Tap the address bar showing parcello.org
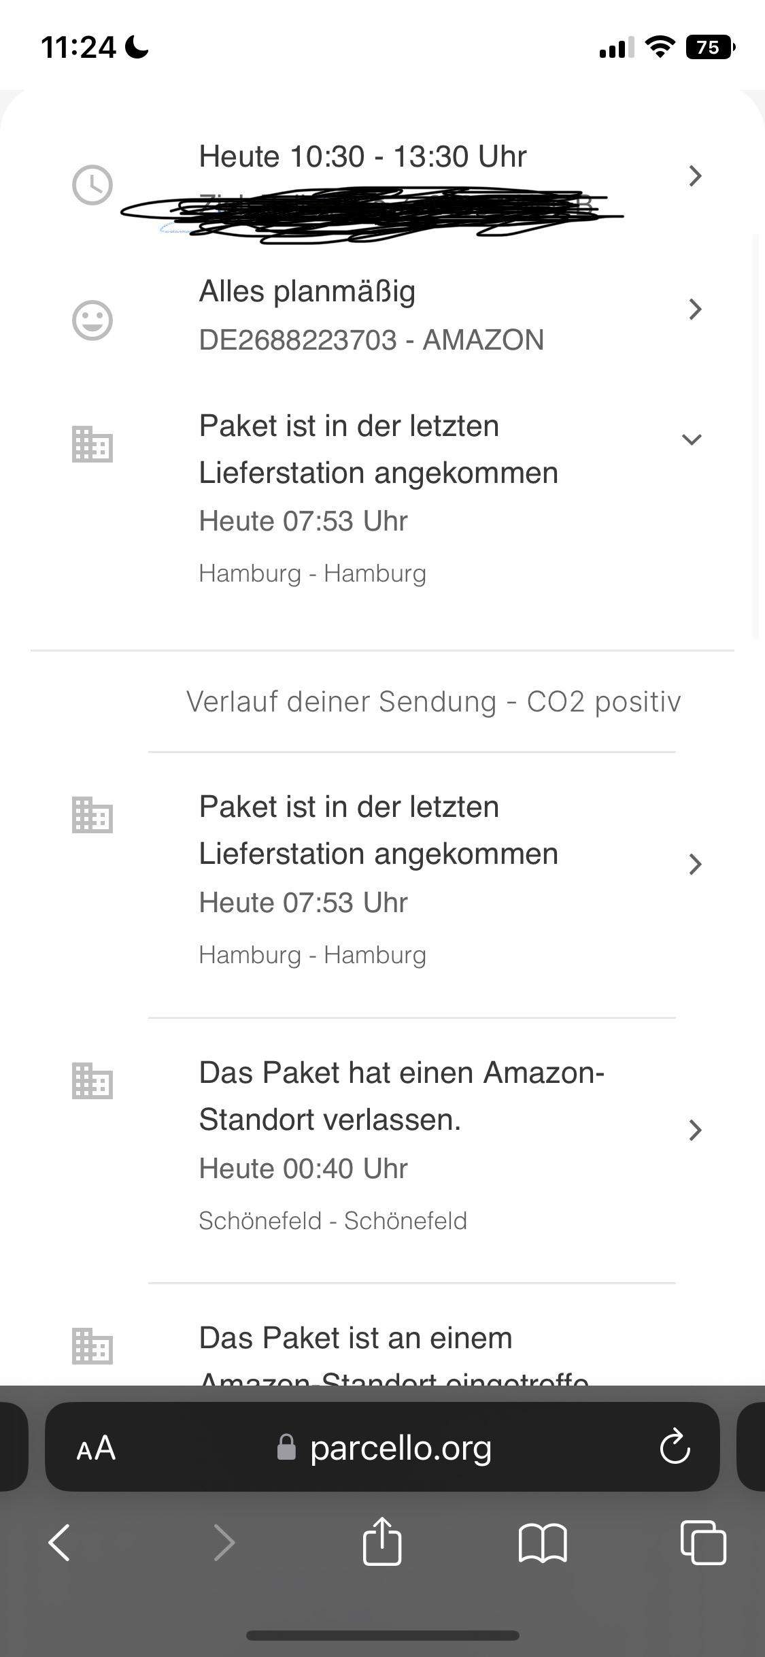 point(401,1447)
